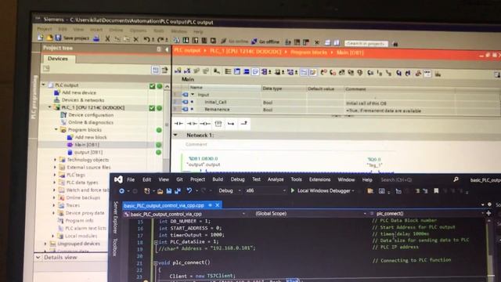Close the basic_PLC_output_control_via_cpp.cpp tab
The width and height of the screenshot is (501, 282).
click(218, 205)
